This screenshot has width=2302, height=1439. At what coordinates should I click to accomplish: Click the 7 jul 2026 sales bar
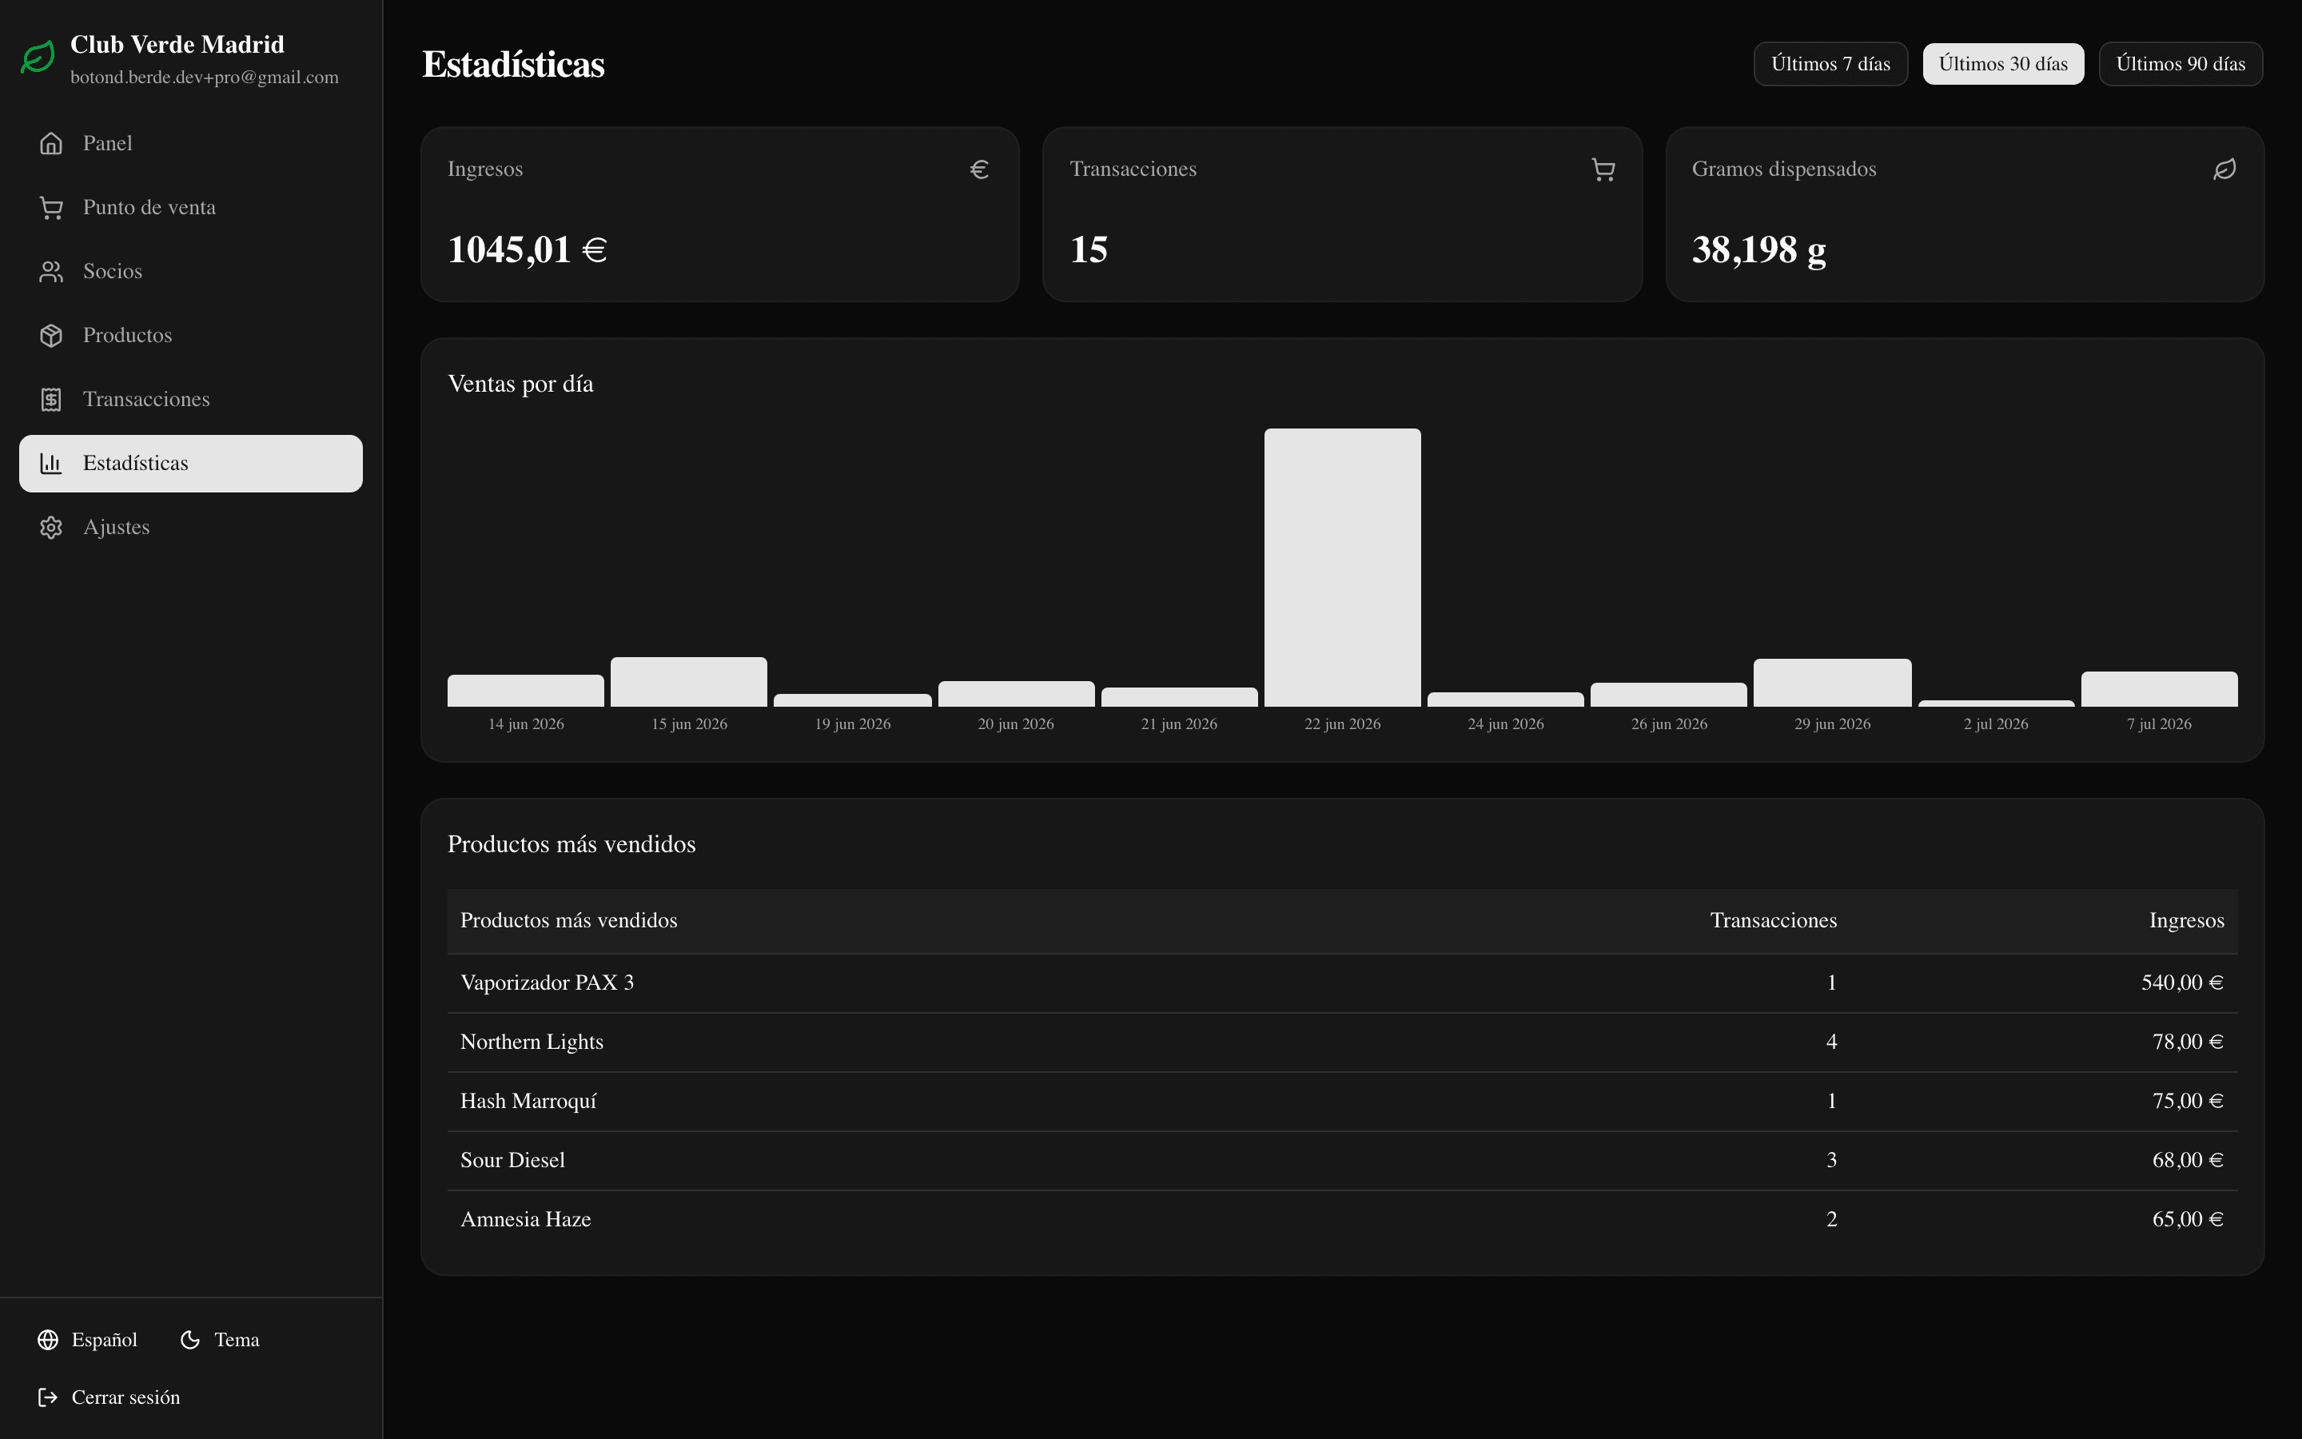(x=2159, y=689)
